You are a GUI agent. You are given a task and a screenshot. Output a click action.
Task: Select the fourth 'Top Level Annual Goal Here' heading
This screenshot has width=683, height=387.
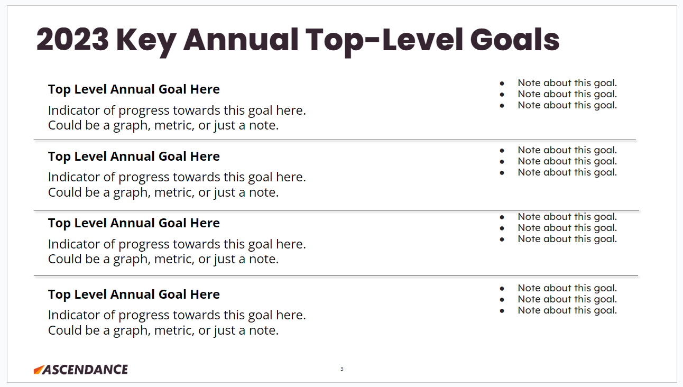pos(134,294)
